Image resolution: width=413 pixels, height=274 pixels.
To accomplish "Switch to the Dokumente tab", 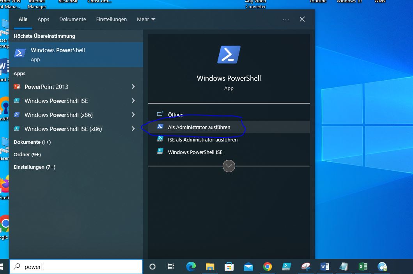I will [x=73, y=19].
